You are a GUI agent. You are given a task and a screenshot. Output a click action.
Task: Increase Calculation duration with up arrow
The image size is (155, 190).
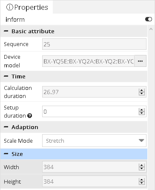142,90
